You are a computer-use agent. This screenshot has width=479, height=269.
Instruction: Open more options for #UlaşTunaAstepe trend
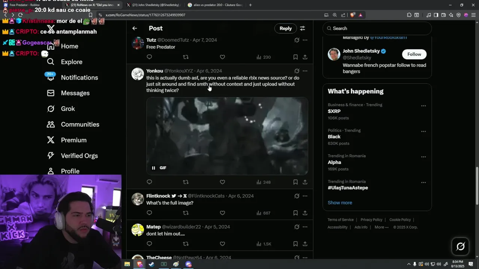(423, 182)
